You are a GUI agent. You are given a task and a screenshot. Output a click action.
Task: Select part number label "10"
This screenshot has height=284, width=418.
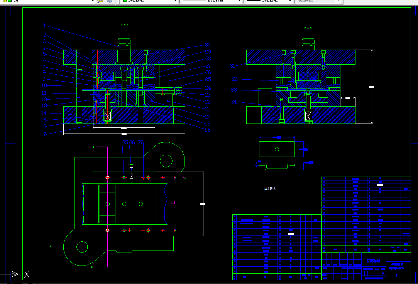point(44,86)
